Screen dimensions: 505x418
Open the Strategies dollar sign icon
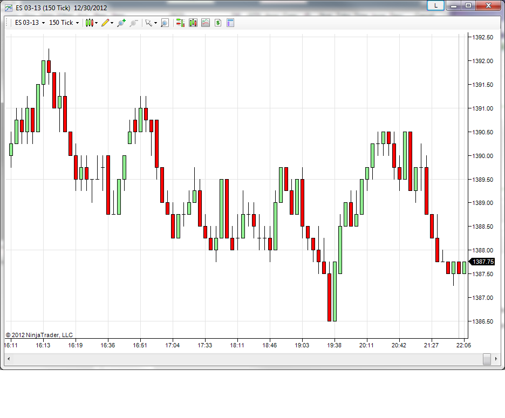click(x=218, y=23)
